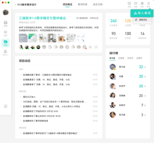Click the 导入事项 import button
154x143 pixels.
(142, 13)
